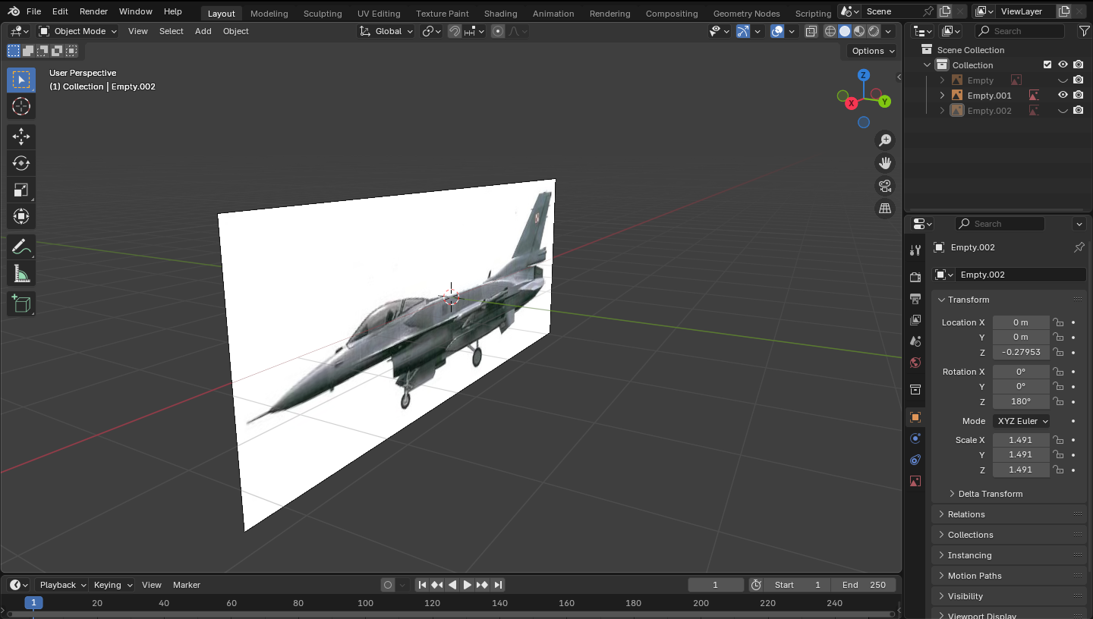Open the Window menu
1093x619 pixels.
pyautogui.click(x=136, y=11)
